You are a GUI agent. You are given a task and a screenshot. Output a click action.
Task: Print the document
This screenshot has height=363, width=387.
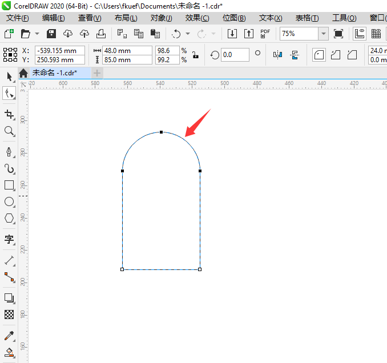point(101,34)
